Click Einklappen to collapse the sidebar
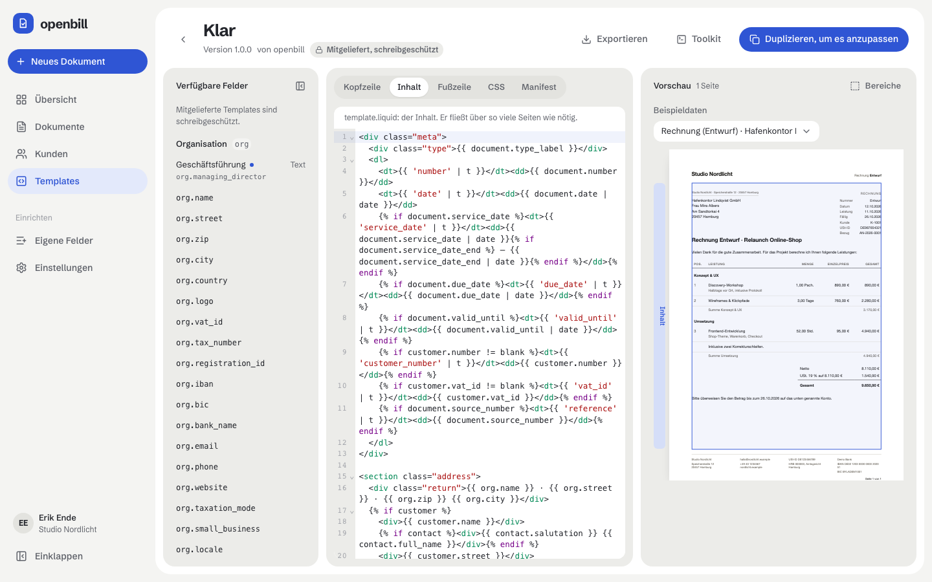 tap(78, 556)
